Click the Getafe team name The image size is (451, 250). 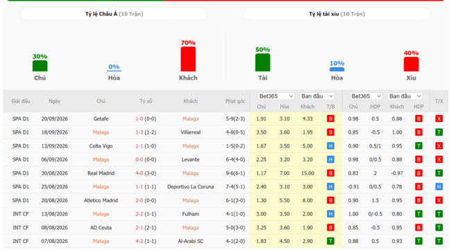pyautogui.click(x=101, y=119)
